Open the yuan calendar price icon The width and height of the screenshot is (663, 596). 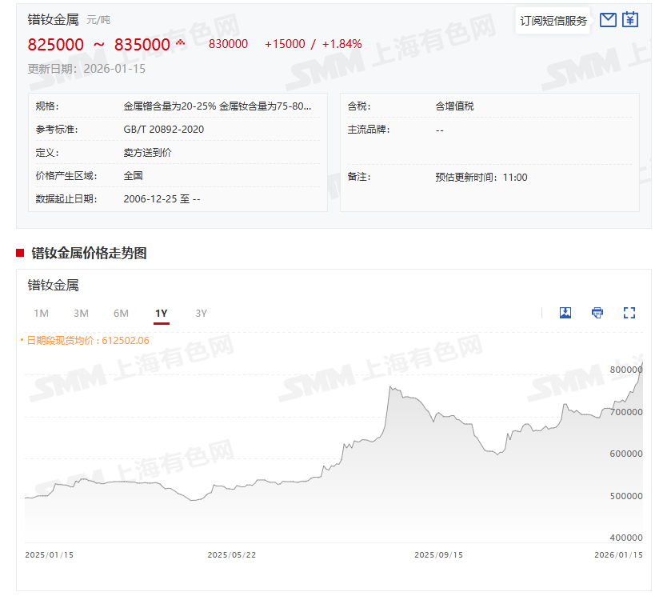click(630, 20)
